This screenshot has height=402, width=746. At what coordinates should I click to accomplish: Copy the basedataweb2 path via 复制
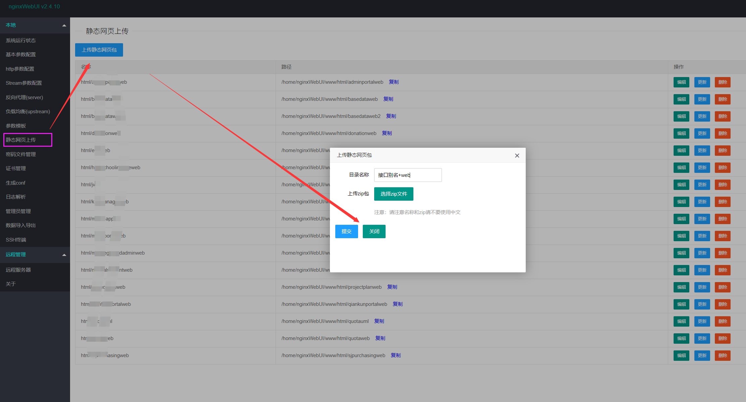point(391,116)
